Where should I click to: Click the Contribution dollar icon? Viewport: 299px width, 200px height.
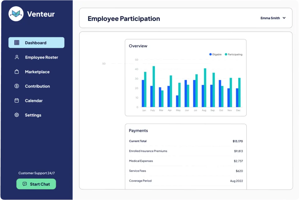(x=17, y=86)
